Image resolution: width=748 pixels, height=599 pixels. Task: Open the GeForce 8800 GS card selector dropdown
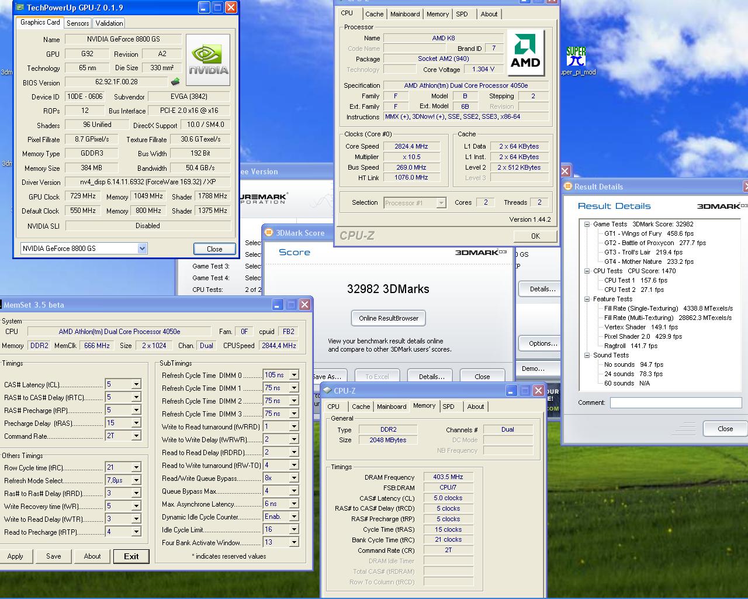coord(142,249)
